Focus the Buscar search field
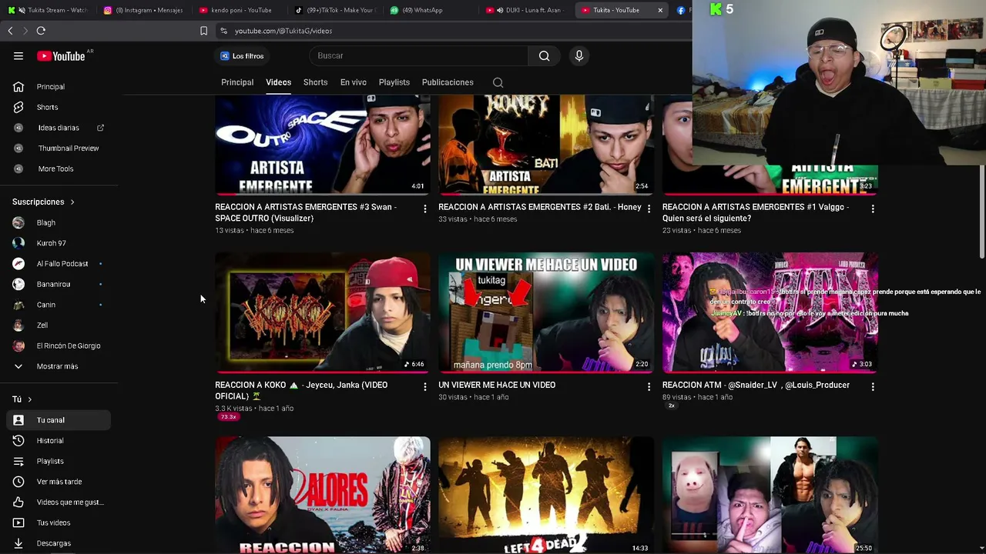Screen dimensions: 986x554 [420, 55]
